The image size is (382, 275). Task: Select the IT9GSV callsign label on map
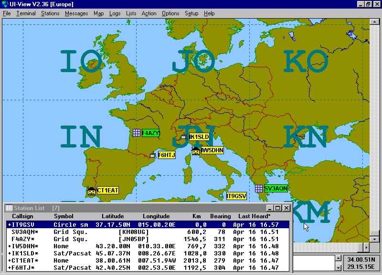236,196
